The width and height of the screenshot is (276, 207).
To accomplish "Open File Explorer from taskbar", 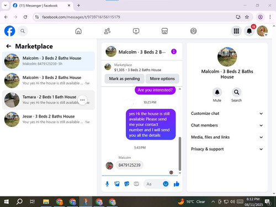I will [46, 201].
